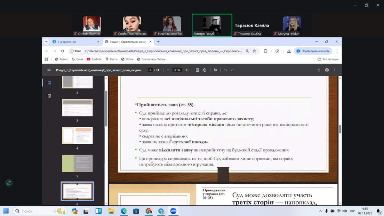Screen dimensions: 384x216
Task: Rotate the PDF counterclockwise
Action: pyautogui.click(x=204, y=70)
